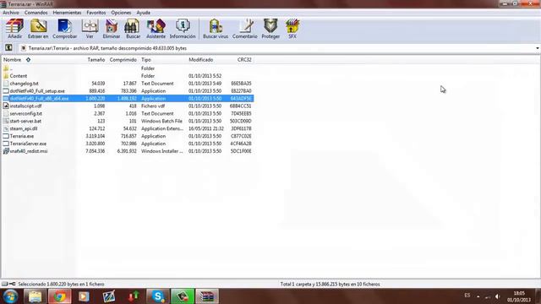541x304 pixels.
Task: Click the Extraer en toolbar icon
Action: [x=38, y=29]
